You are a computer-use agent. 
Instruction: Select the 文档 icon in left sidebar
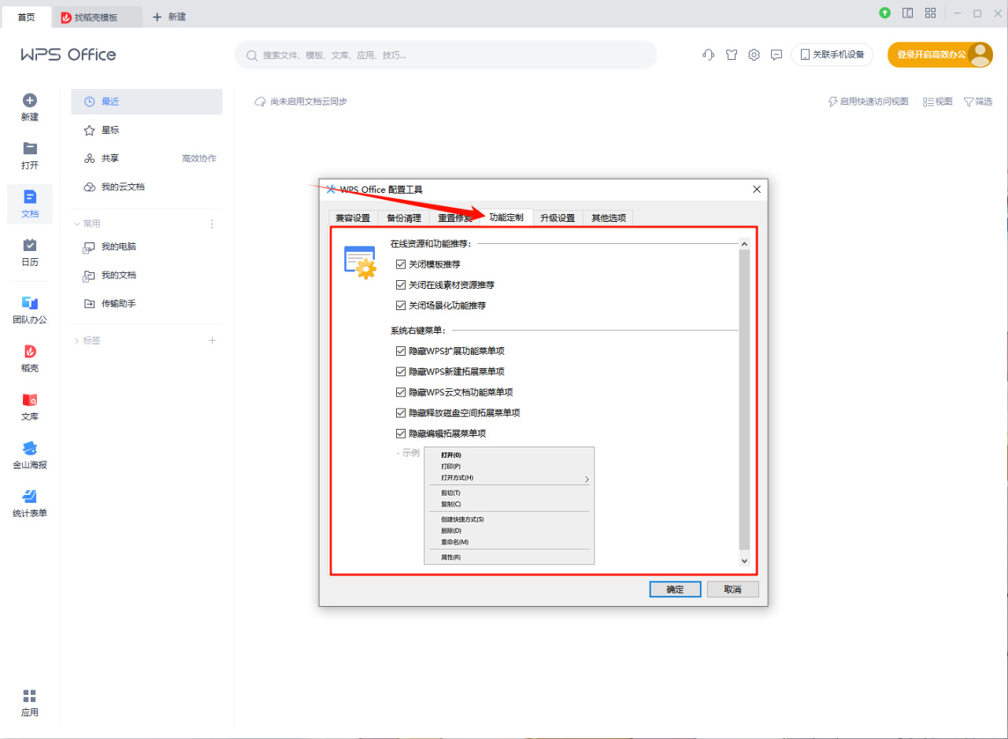click(x=30, y=197)
